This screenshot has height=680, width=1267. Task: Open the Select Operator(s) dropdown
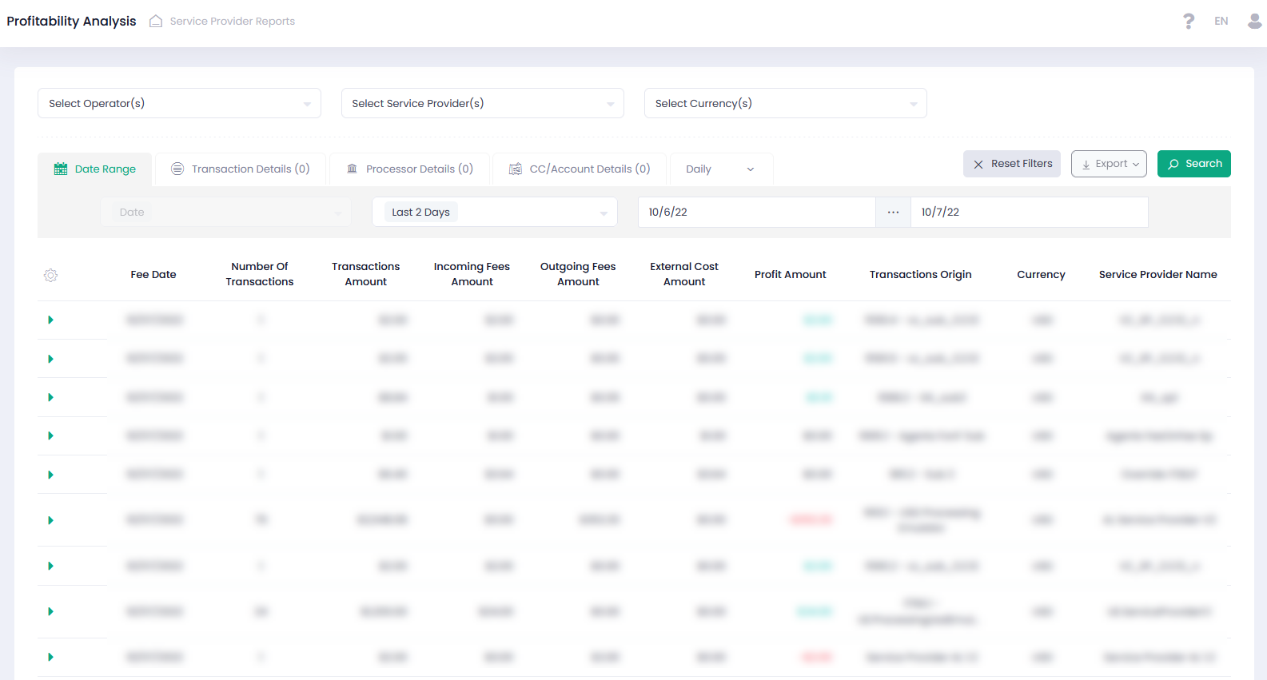pos(179,104)
